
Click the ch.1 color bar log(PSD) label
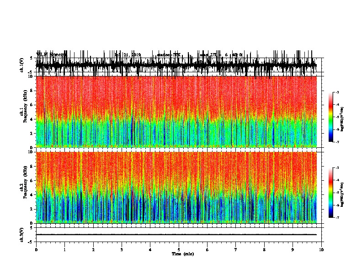(342, 119)
